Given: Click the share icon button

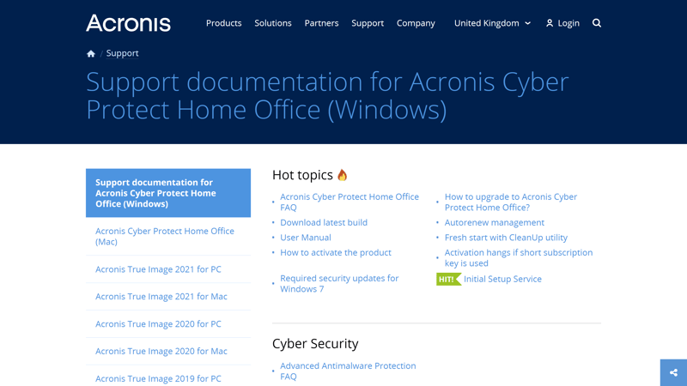Looking at the screenshot, I should tap(673, 372).
